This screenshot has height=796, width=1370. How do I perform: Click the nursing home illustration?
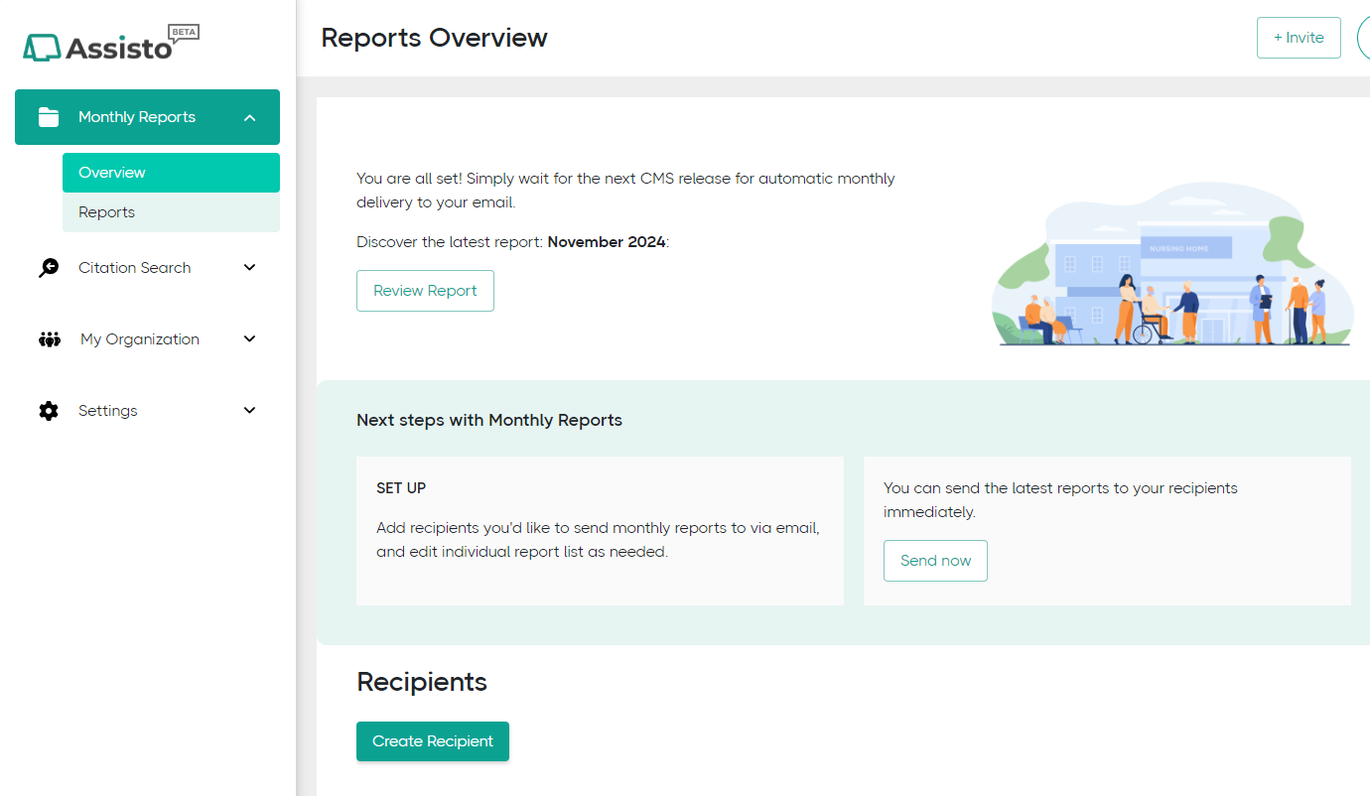coord(1173,265)
